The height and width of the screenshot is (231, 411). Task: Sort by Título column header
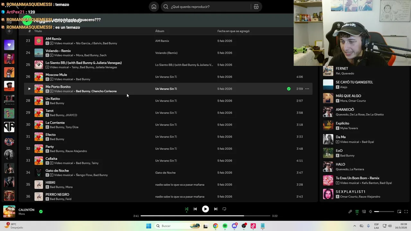point(38,31)
